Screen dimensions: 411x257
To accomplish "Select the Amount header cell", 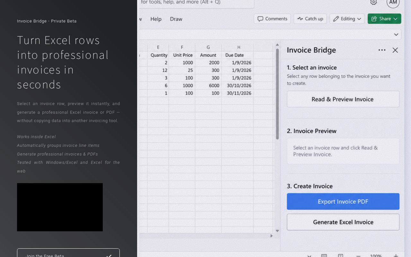I will click(208, 55).
